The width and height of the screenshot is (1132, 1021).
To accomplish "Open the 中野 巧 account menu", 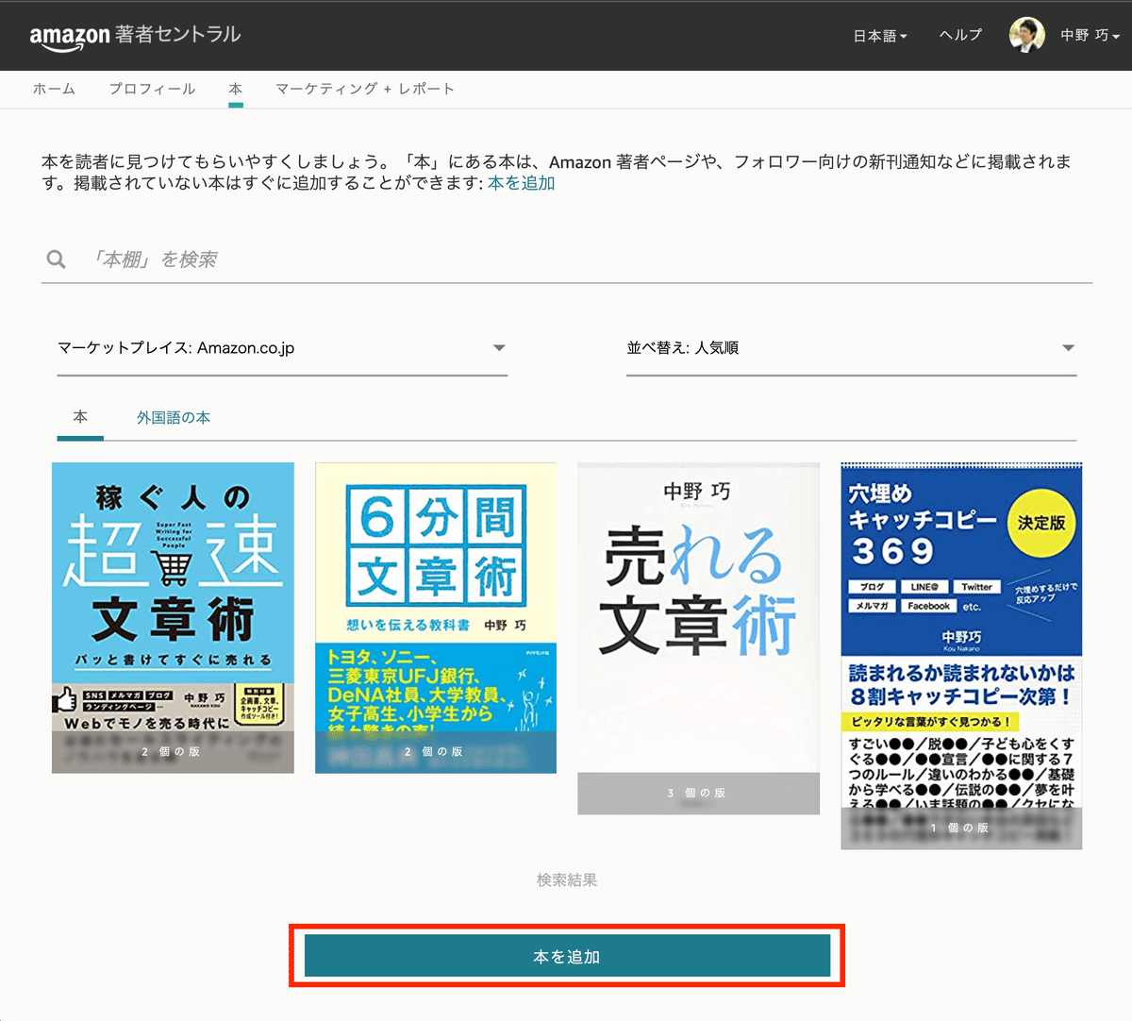I will coord(1090,35).
